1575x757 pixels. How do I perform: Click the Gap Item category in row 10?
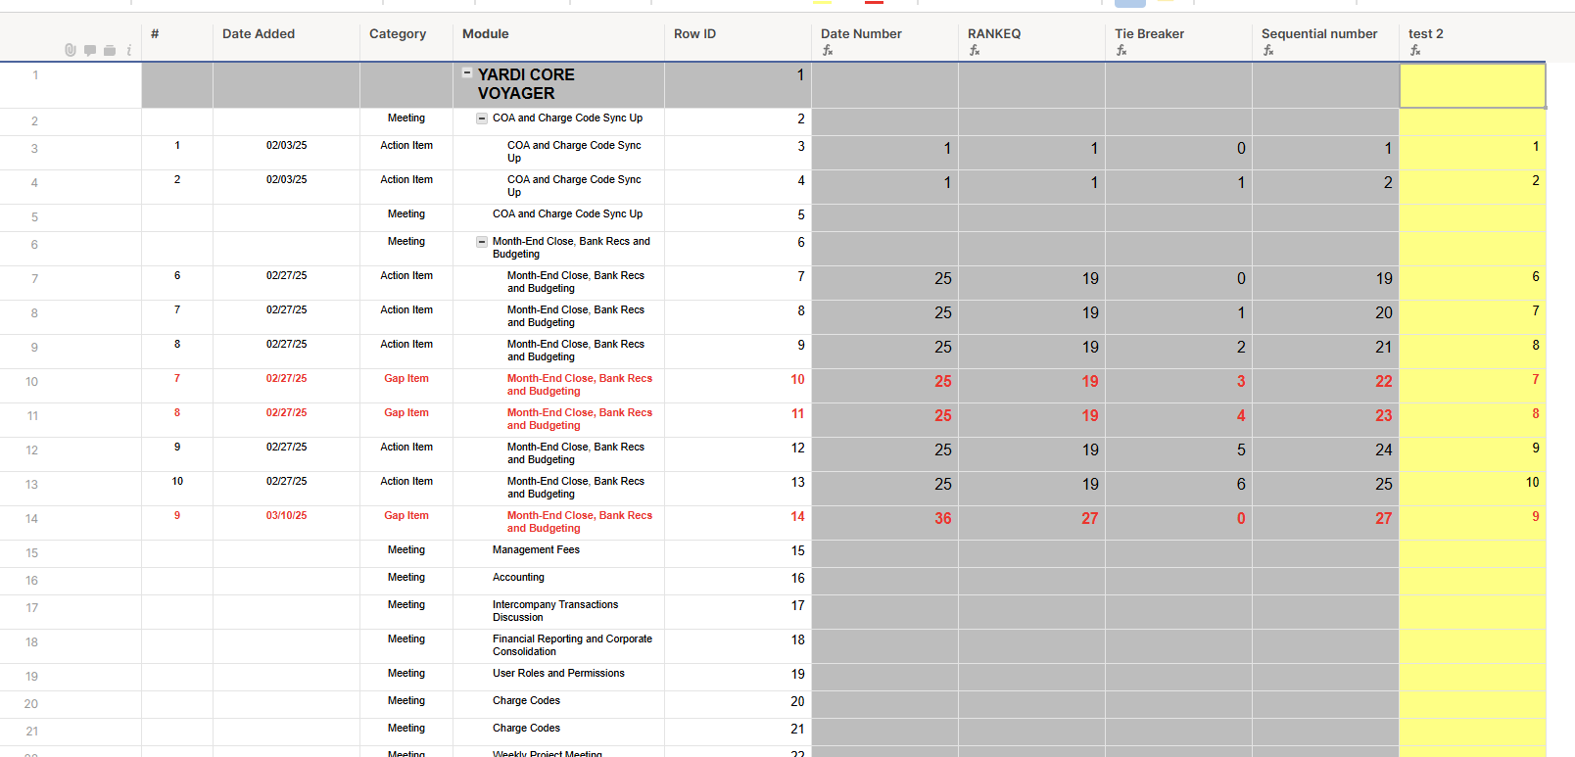pyautogui.click(x=406, y=378)
